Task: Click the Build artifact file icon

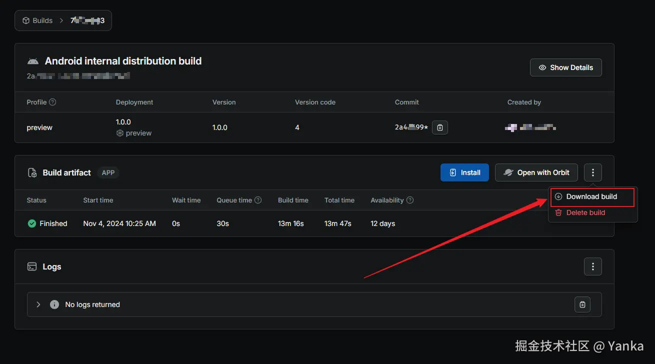Action: coord(32,173)
